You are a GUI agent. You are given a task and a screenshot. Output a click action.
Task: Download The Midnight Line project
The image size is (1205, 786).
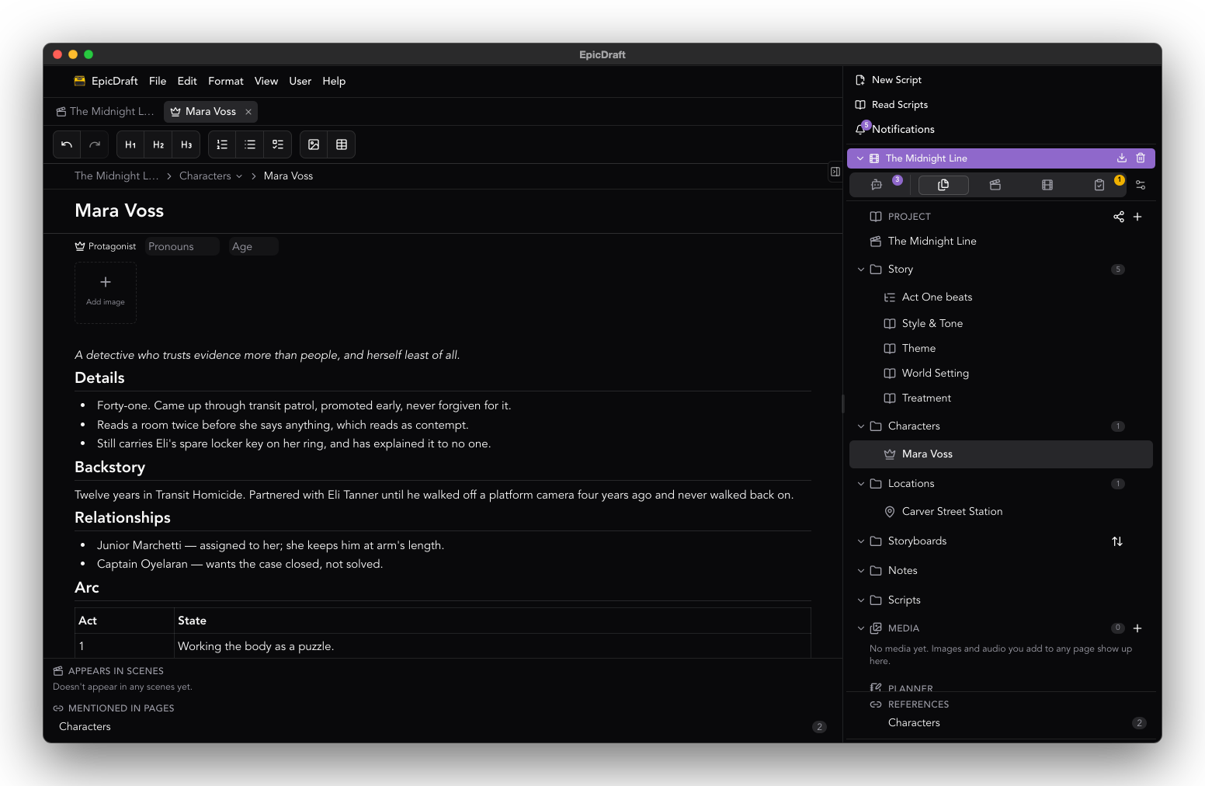click(1122, 158)
